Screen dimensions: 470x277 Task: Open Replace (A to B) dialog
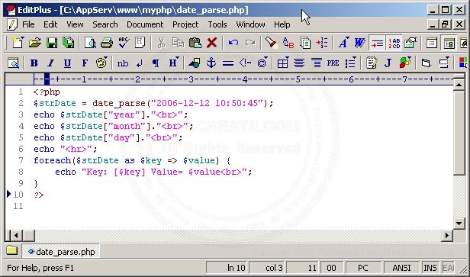[288, 43]
